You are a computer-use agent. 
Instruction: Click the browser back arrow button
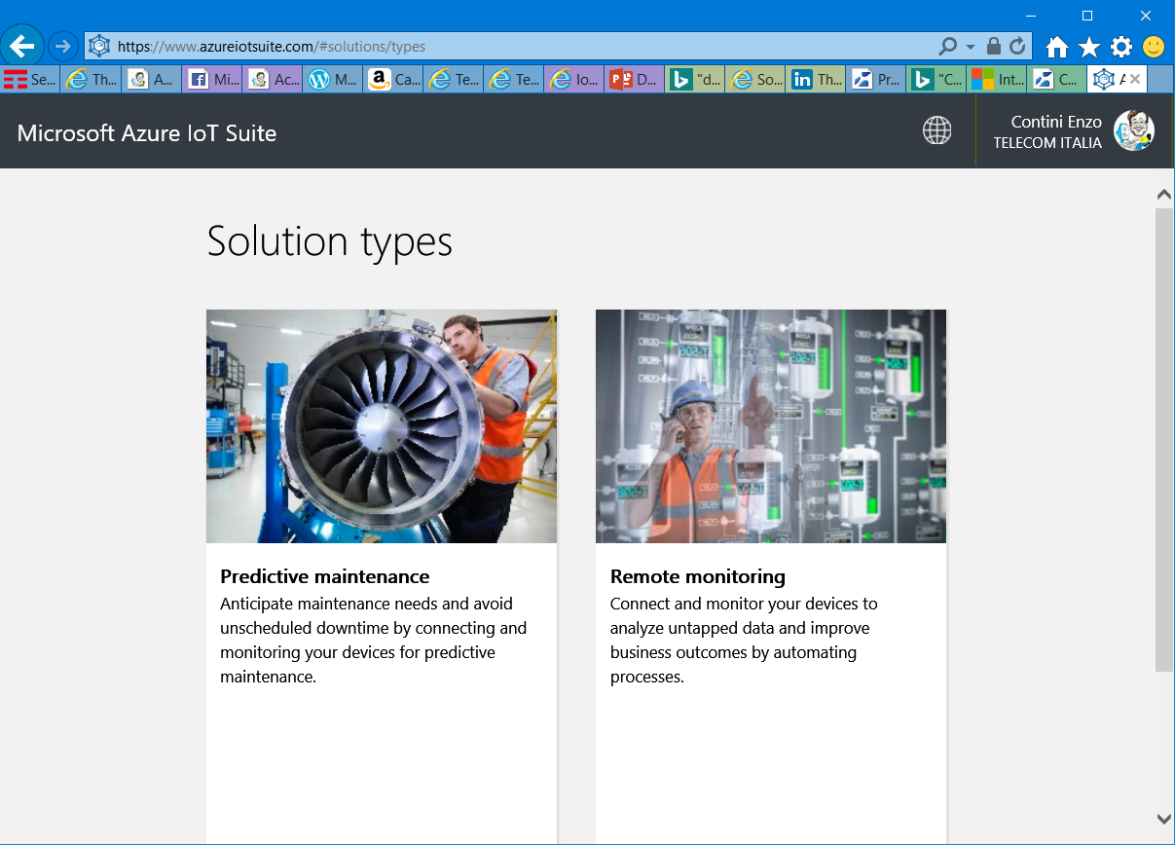[x=22, y=46]
